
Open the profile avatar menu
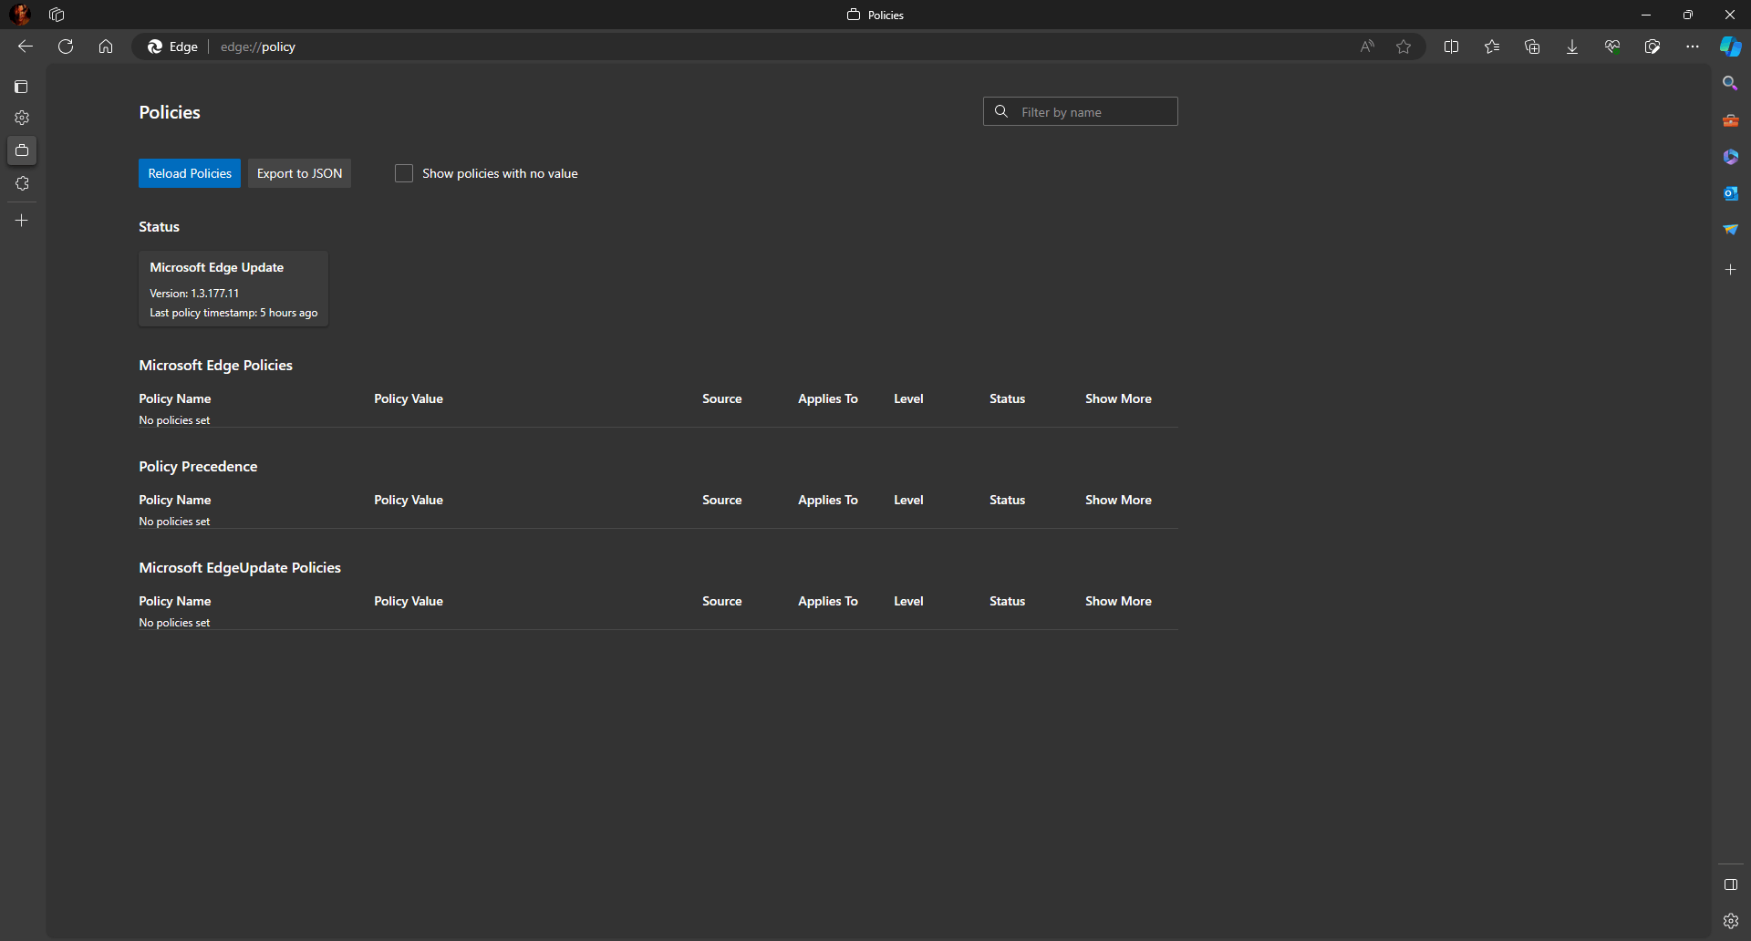coord(20,15)
